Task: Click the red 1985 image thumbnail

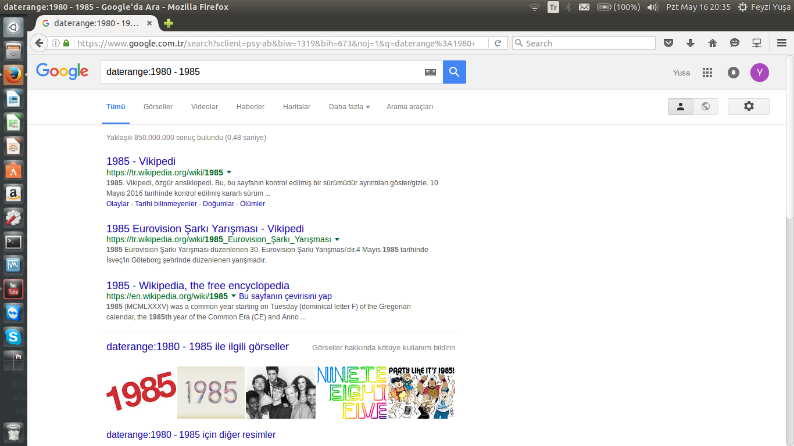Action: [141, 393]
